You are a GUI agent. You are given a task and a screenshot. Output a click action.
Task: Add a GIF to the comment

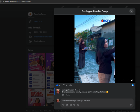click(x=74, y=105)
